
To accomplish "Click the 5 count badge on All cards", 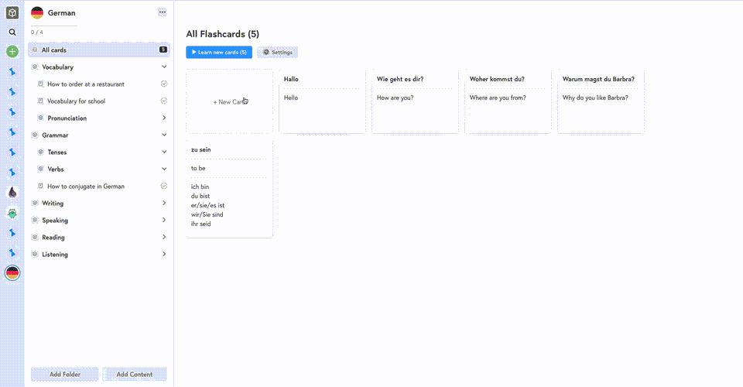I will click(163, 50).
